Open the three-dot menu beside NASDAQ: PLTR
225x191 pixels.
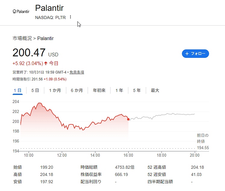(x=70, y=17)
